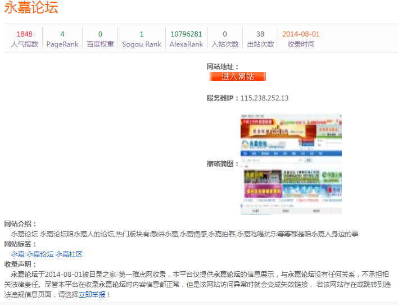398x306 pixels.
Task: Click the 网站地址 label
Action: click(x=223, y=67)
